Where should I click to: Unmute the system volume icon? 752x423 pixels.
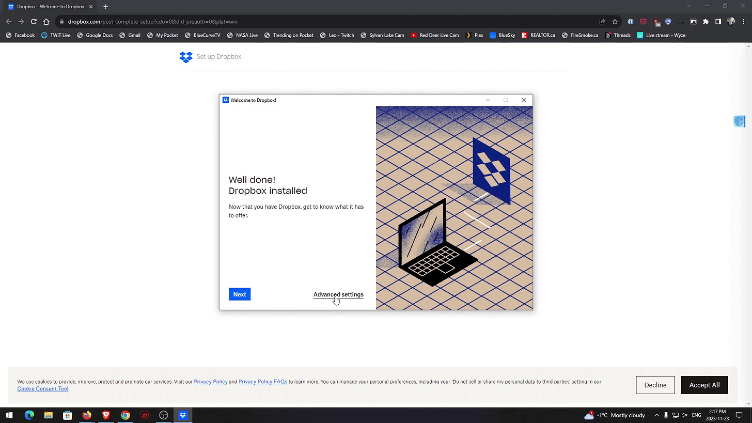tap(685, 415)
